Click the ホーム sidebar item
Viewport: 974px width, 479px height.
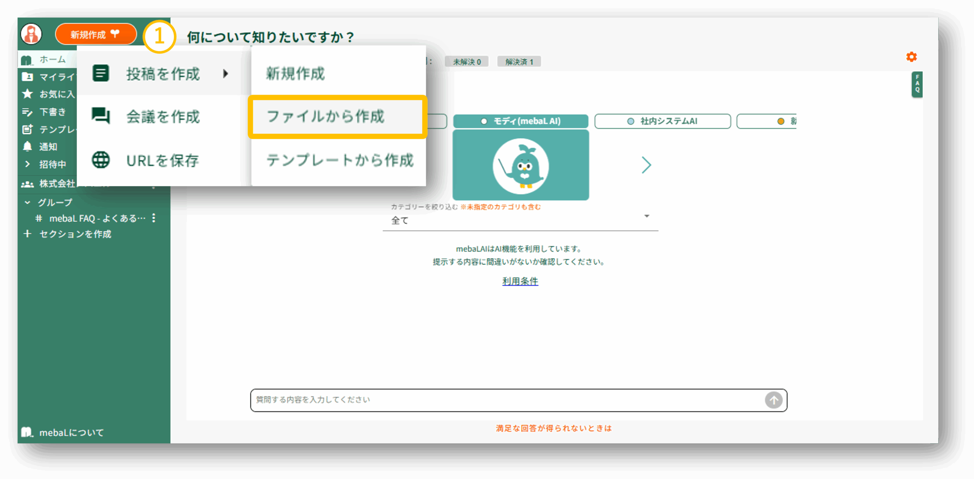(x=48, y=60)
